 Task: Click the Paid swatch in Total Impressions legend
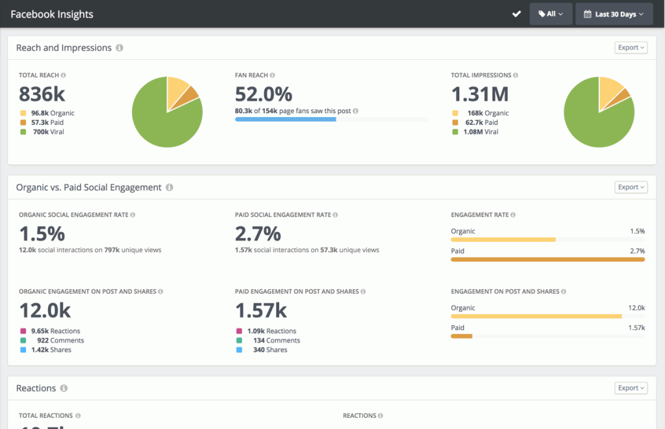tap(455, 122)
